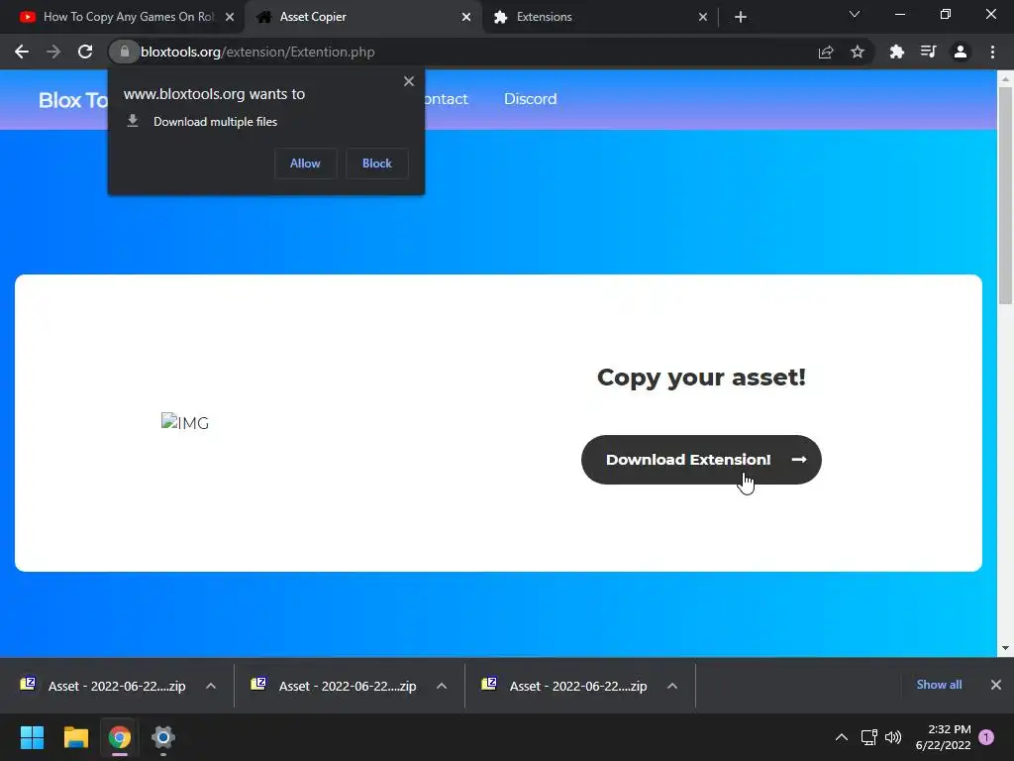1014x761 pixels.
Task: Click the scrollbar down arrow
Action: (x=1005, y=648)
